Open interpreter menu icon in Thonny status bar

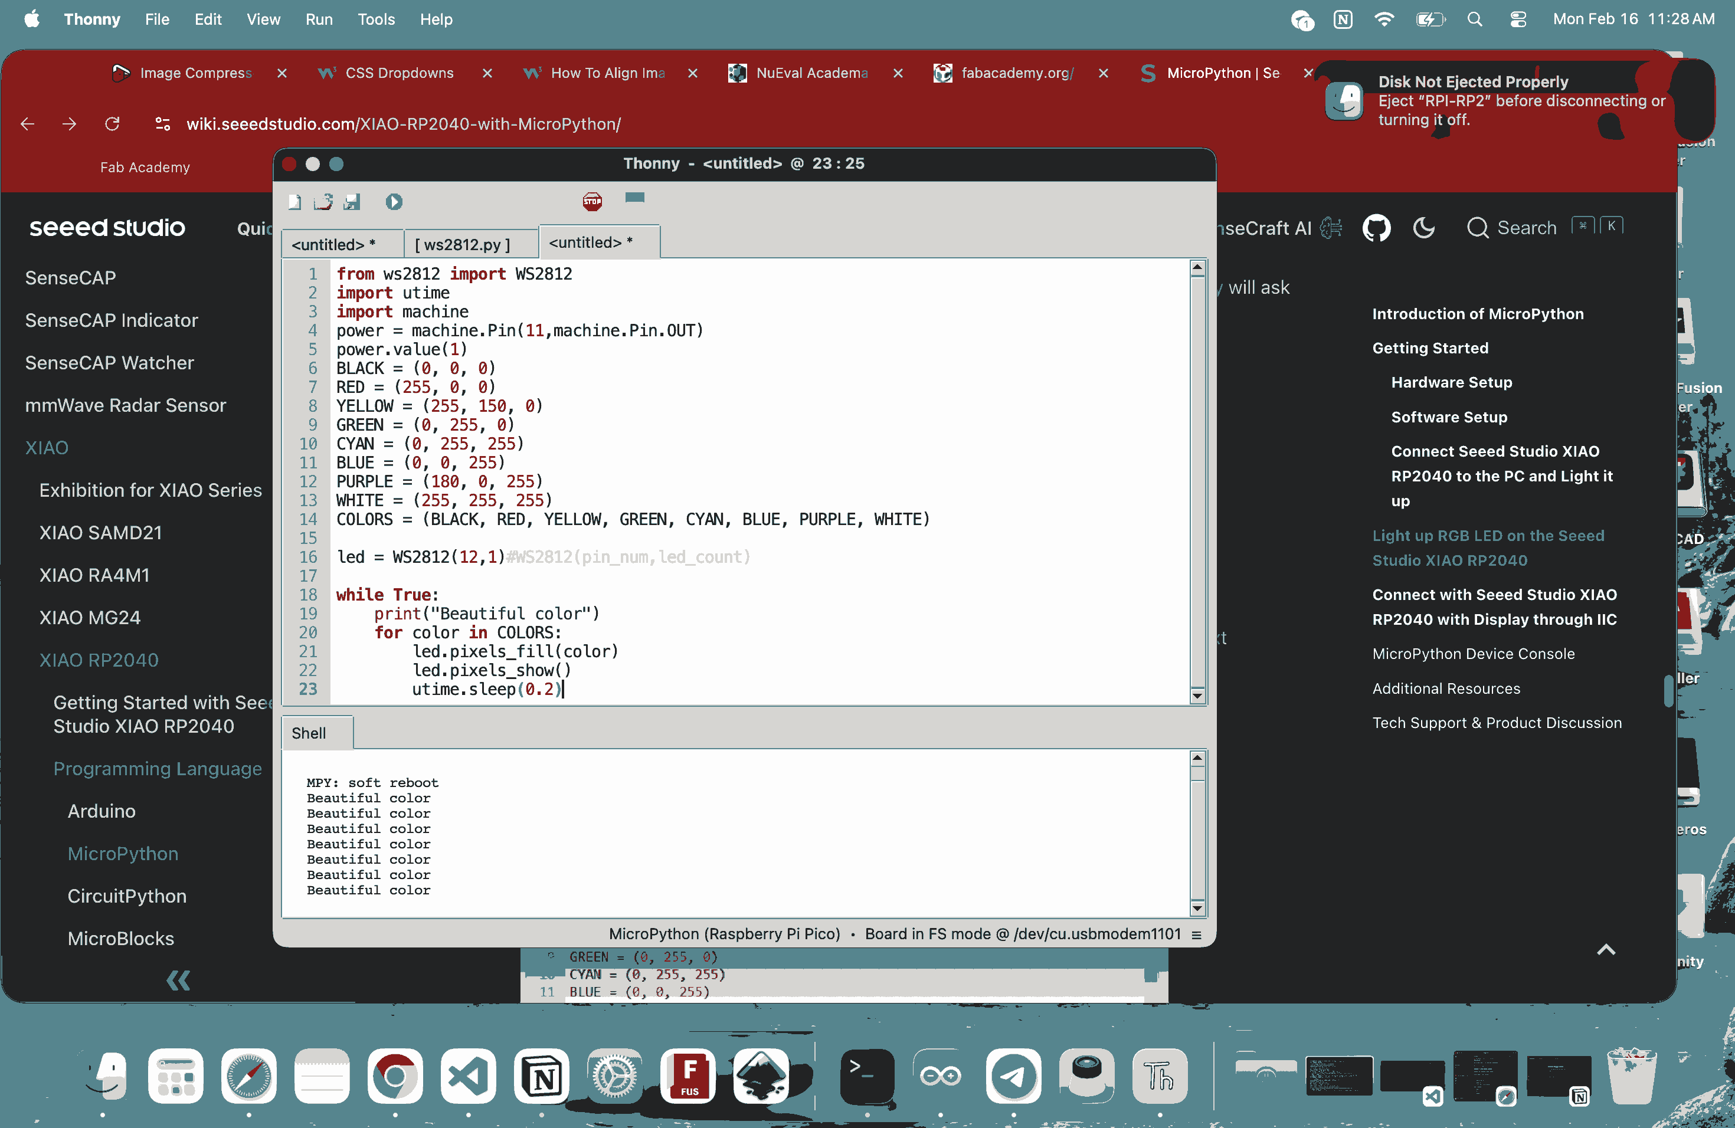click(1196, 935)
